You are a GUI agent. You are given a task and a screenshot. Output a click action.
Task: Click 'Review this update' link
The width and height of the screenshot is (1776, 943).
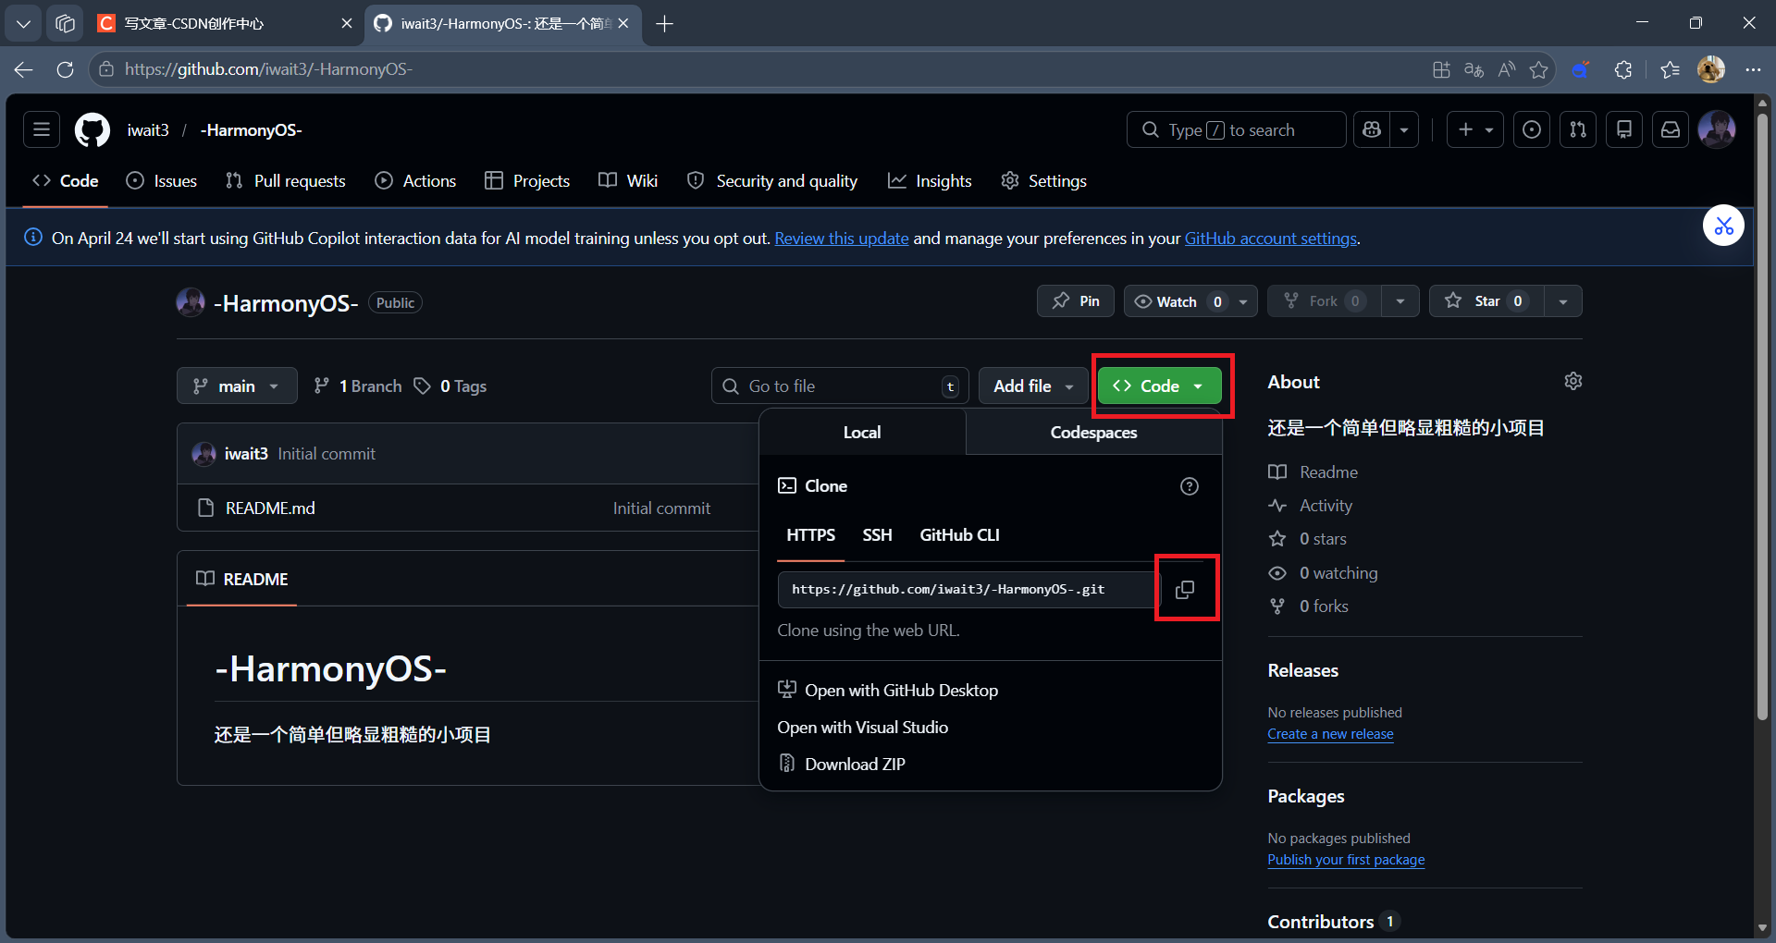click(842, 239)
